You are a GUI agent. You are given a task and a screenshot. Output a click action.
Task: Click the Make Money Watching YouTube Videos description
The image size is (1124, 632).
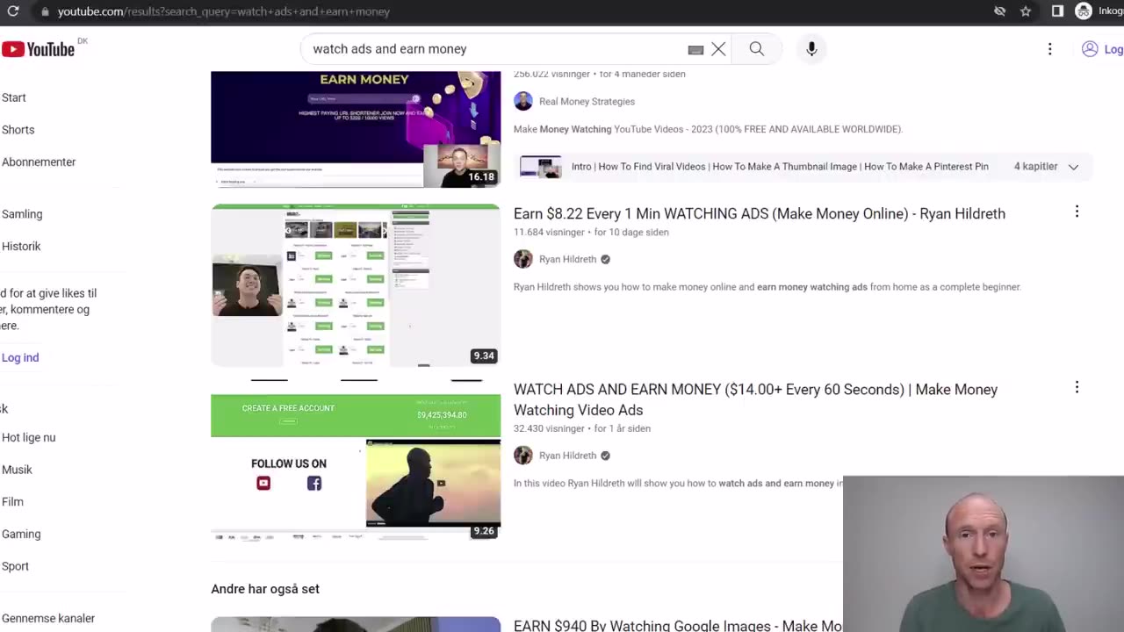(x=708, y=129)
